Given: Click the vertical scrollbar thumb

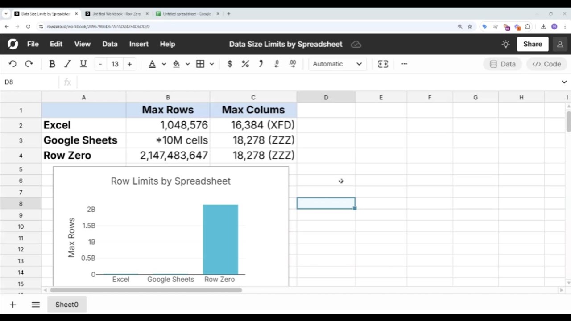Looking at the screenshot, I should 568,121.
